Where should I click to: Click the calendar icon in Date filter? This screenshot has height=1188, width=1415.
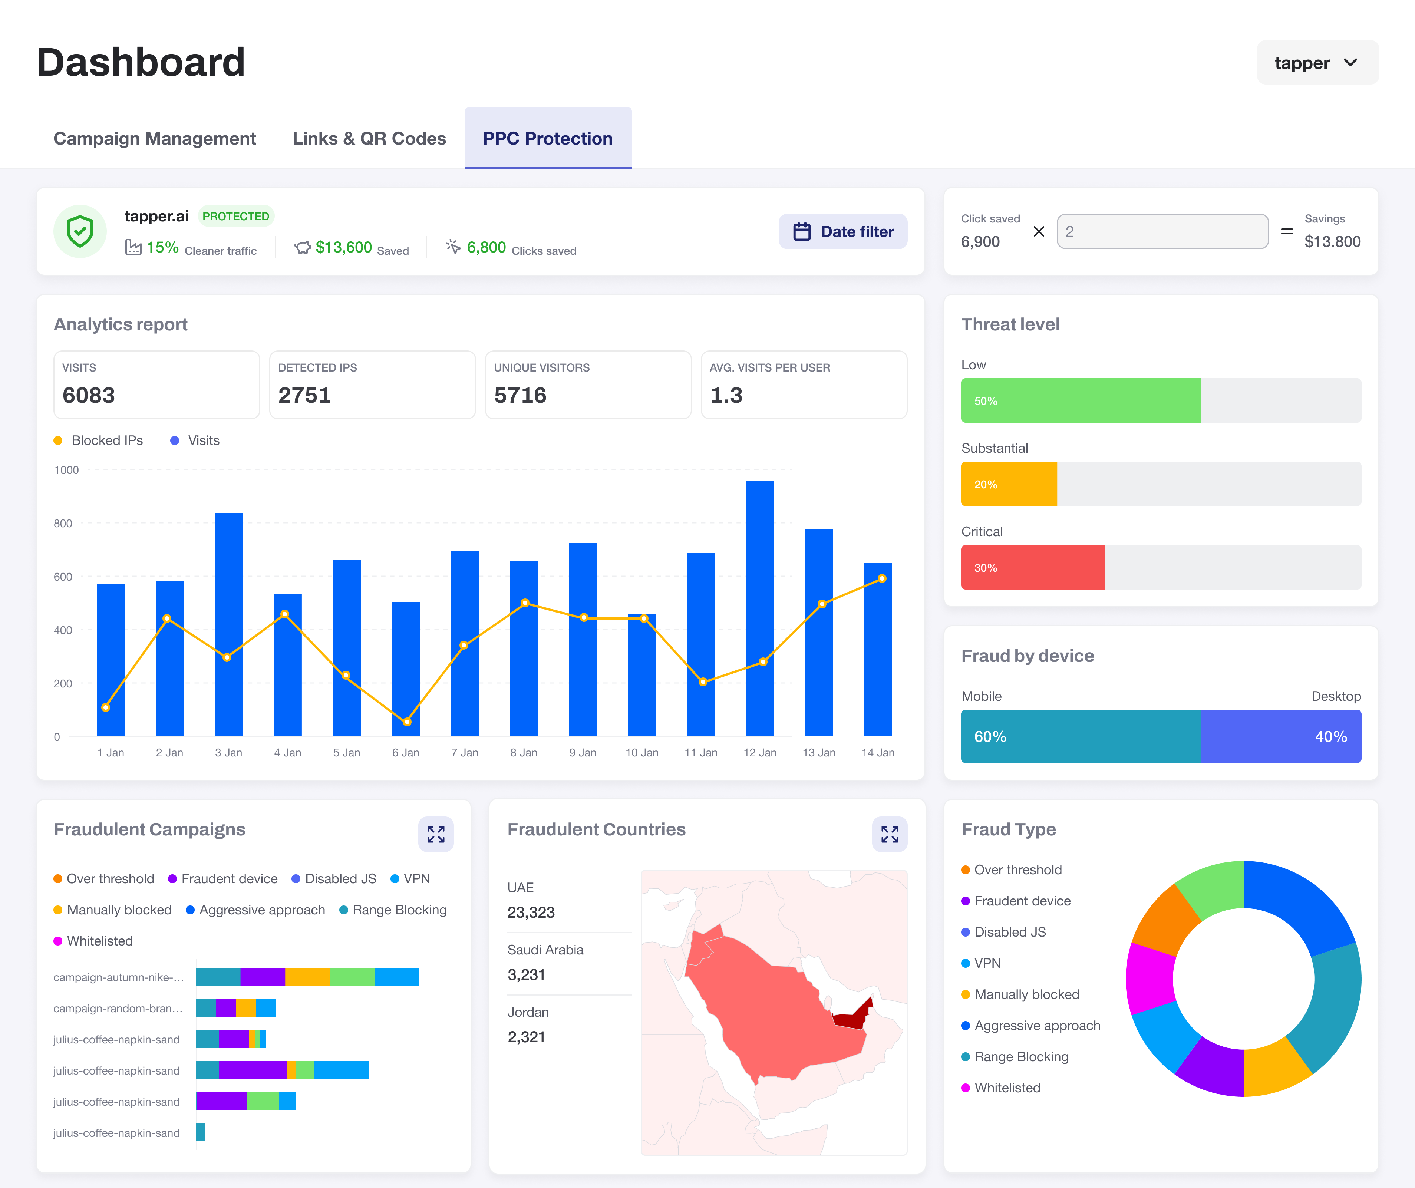(x=802, y=232)
